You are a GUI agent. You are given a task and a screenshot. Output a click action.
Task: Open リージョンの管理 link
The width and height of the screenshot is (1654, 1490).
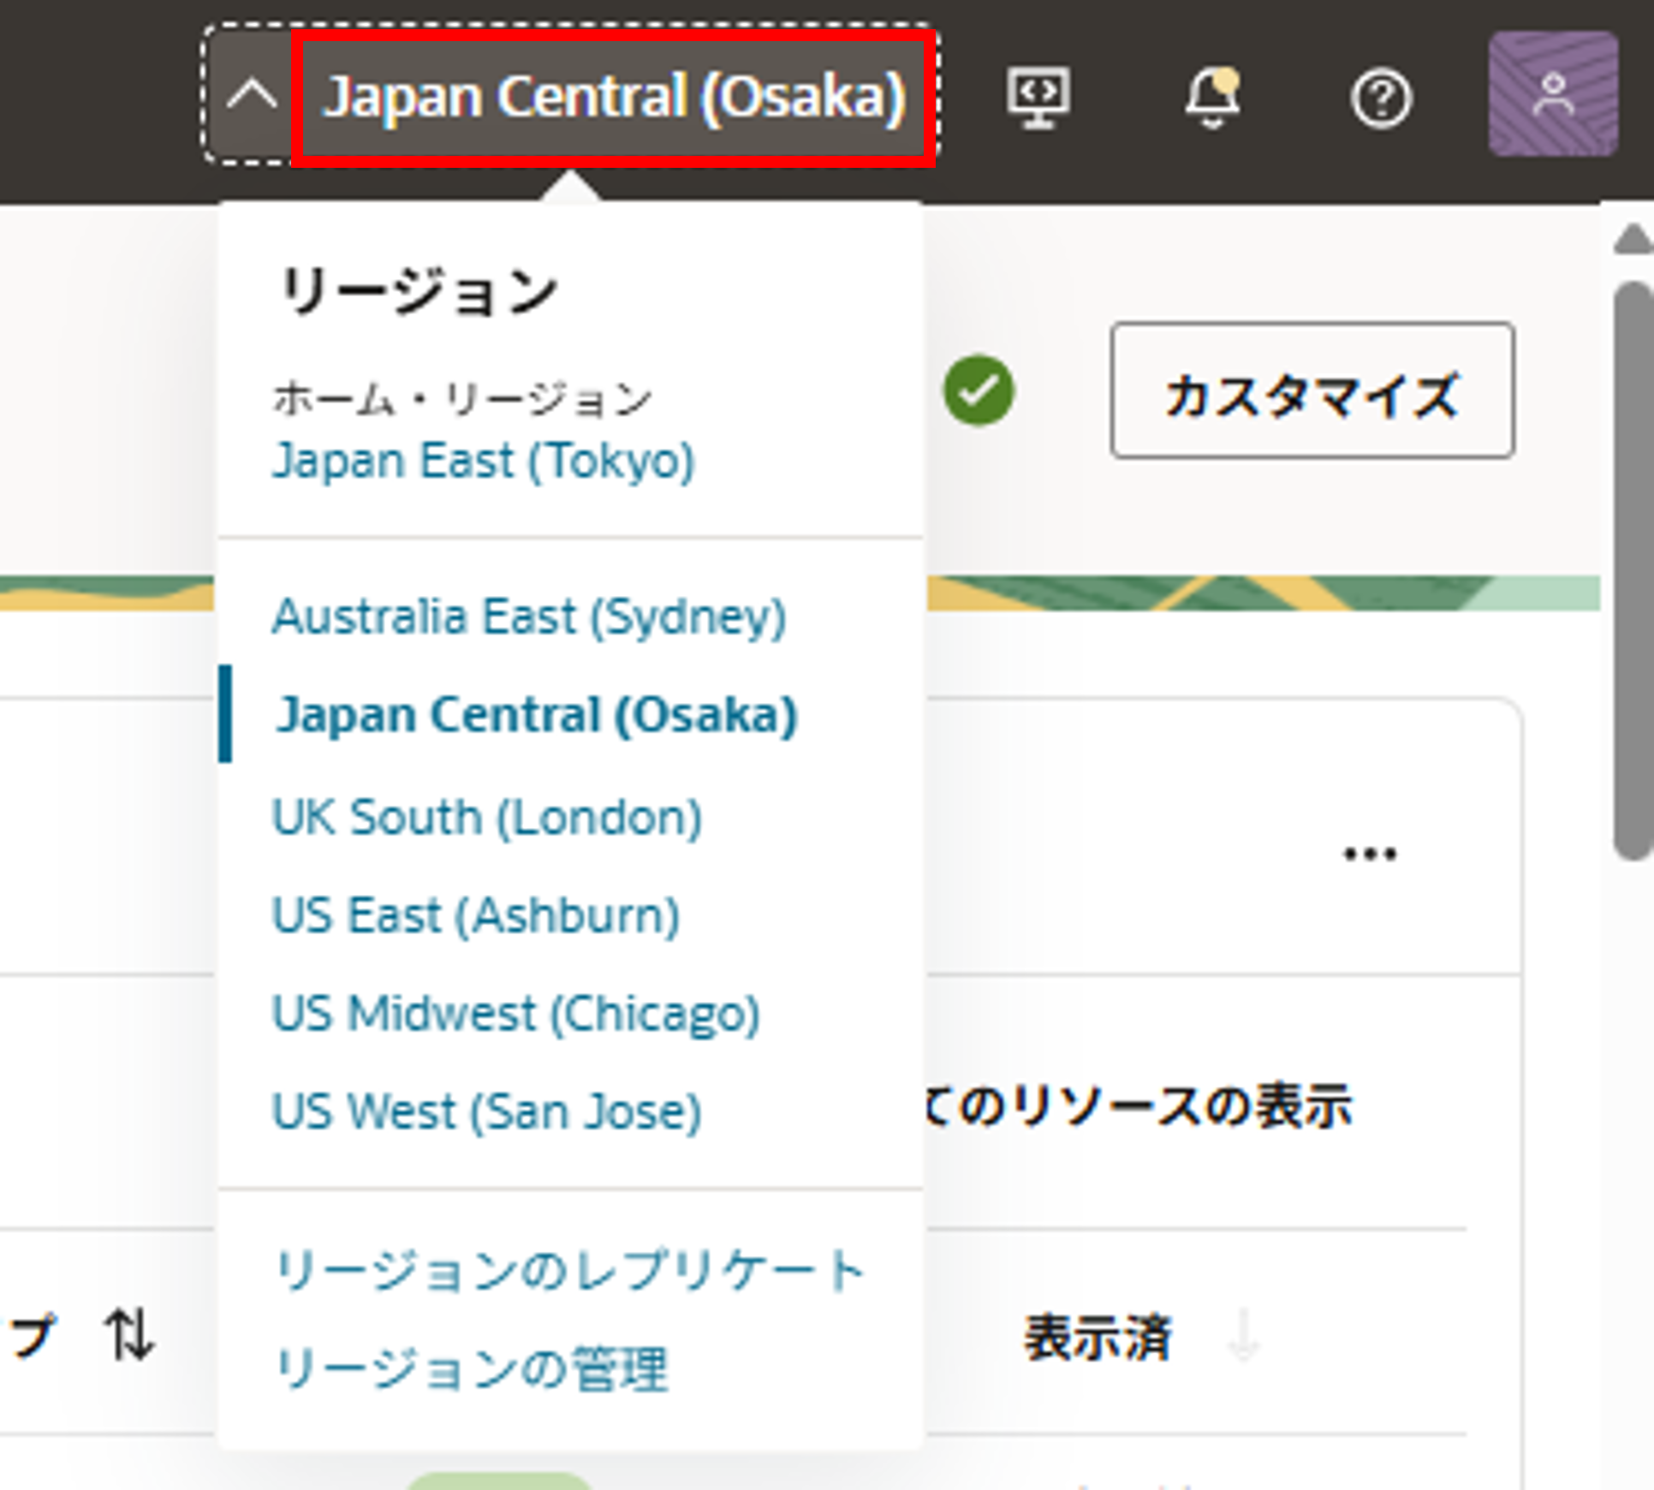471,1368
